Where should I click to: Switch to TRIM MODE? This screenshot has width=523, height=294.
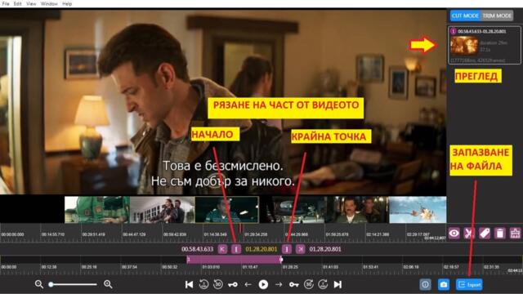497,16
